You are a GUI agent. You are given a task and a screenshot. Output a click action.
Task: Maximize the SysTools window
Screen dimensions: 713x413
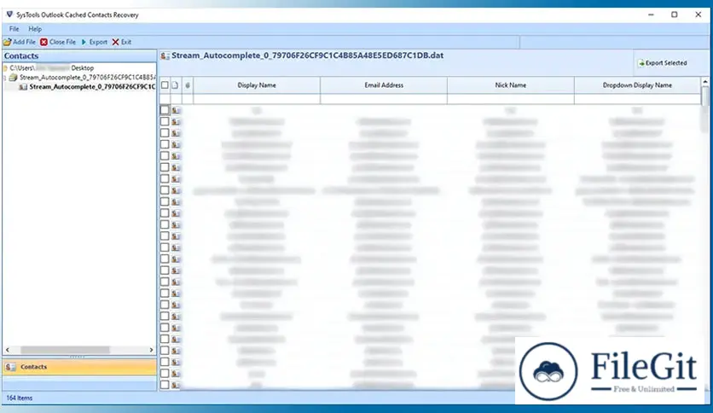675,15
